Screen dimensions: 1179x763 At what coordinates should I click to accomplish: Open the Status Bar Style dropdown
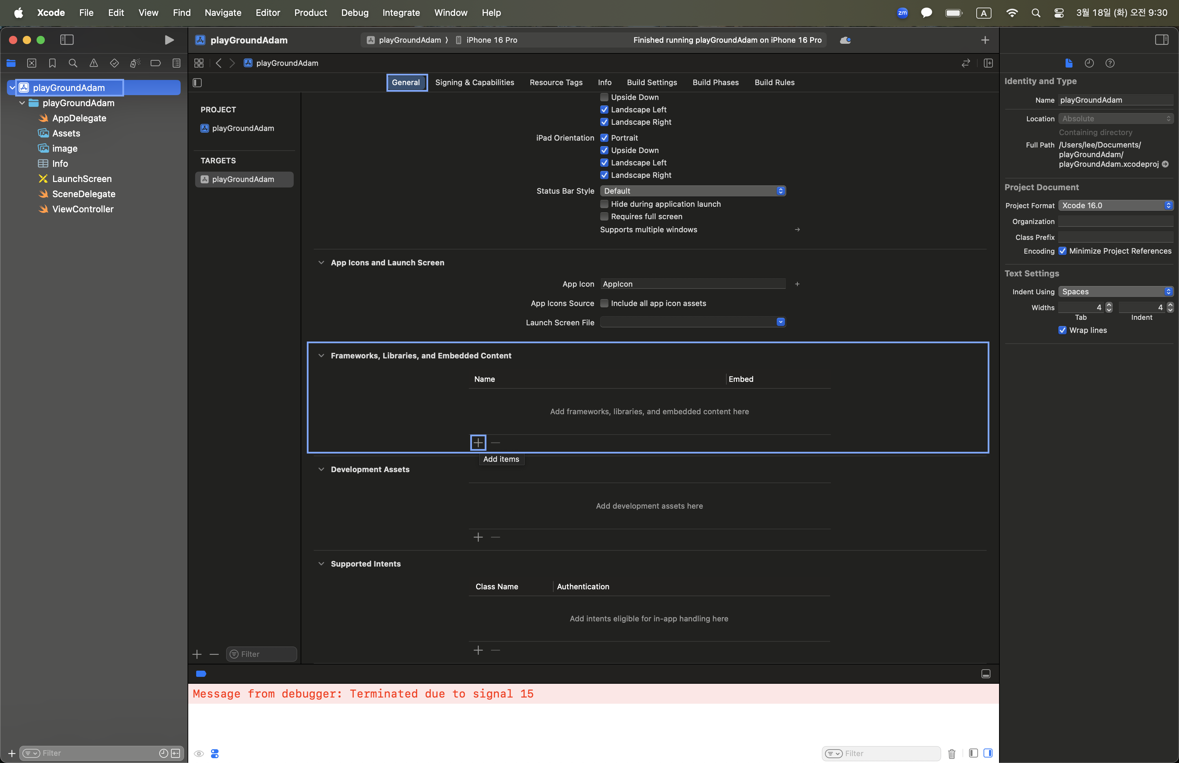click(693, 191)
